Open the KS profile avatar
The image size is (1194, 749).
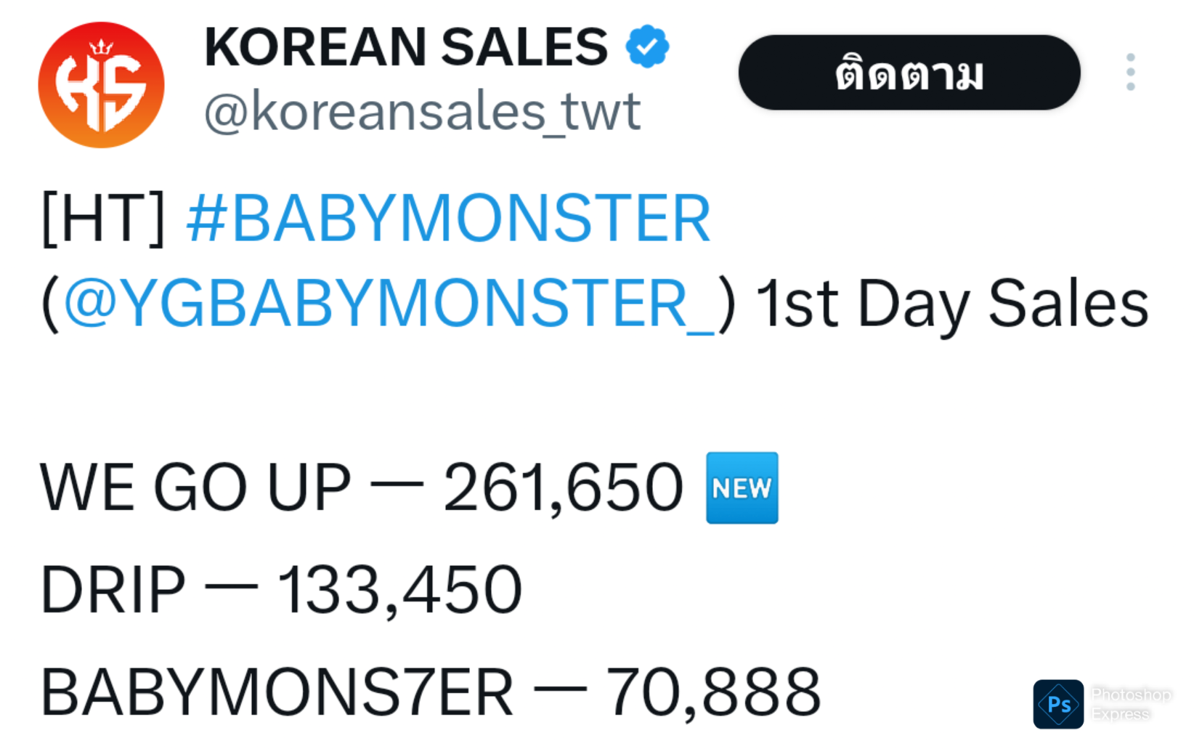tap(101, 85)
